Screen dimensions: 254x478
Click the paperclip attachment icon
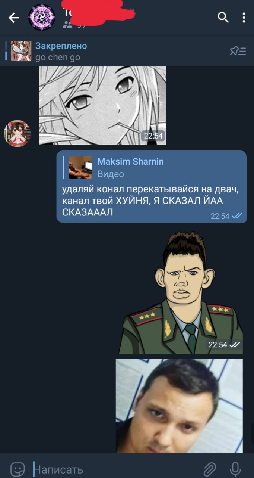(x=210, y=468)
